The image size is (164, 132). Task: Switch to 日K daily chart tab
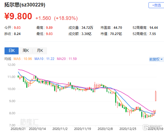click(12, 51)
